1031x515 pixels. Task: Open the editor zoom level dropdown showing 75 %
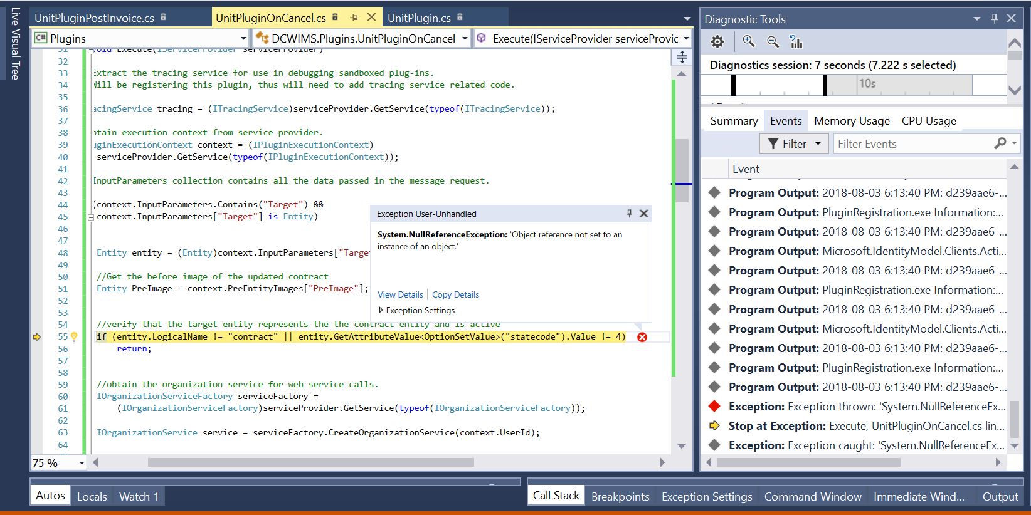coord(82,463)
